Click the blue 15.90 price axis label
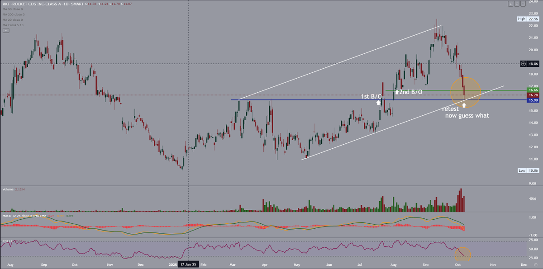This screenshot has width=543, height=269. point(534,99)
